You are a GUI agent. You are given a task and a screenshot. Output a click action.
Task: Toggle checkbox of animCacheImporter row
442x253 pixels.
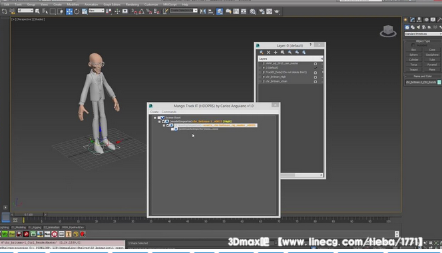(172, 129)
